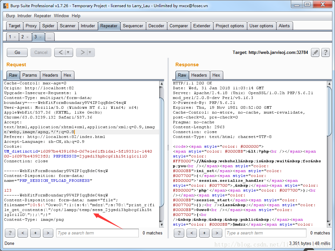The width and height of the screenshot is (335, 251).
Task: Click request search term input field
Action: pyautogui.click(x=97, y=233)
